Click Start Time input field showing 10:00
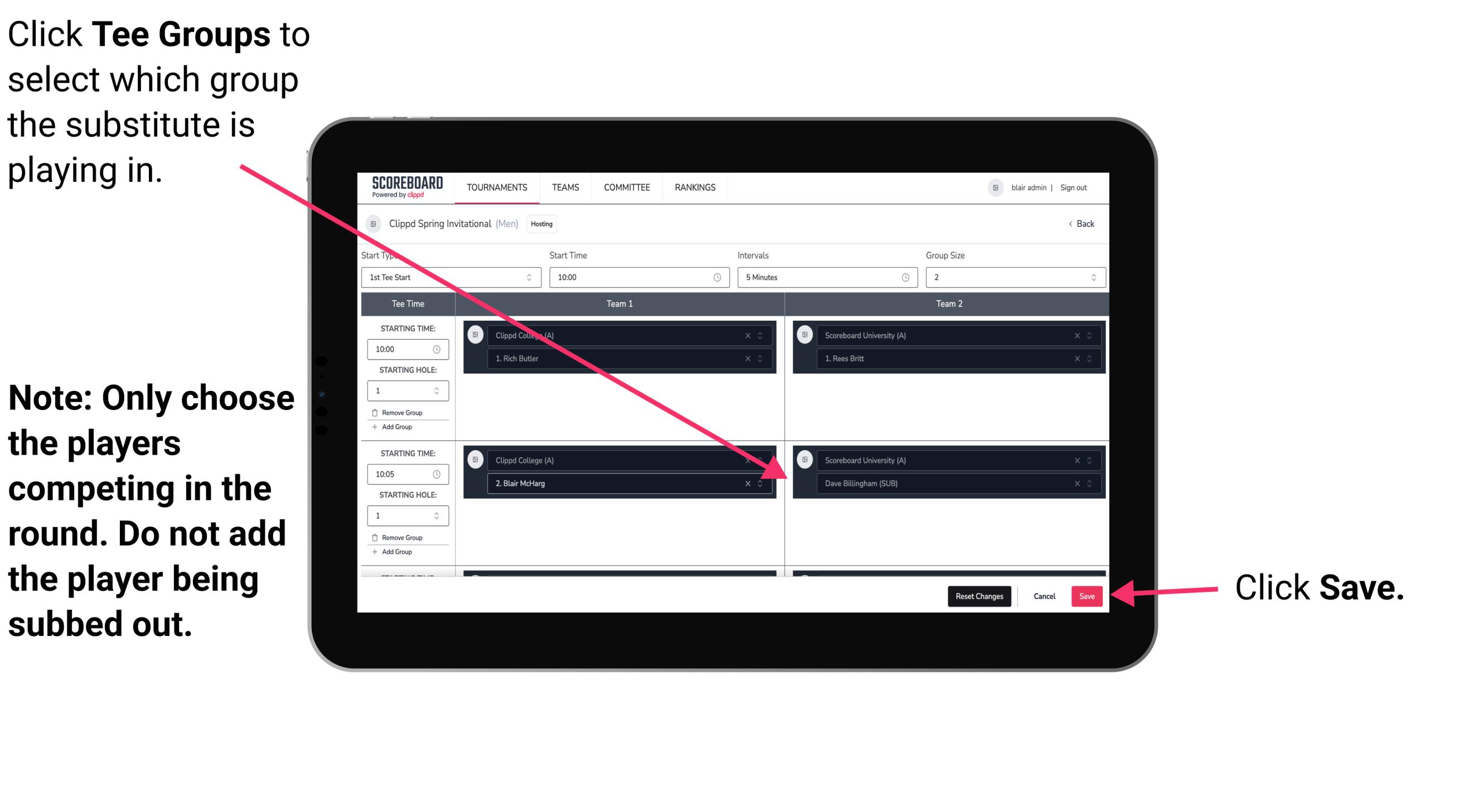This screenshot has width=1461, height=786. point(638,279)
